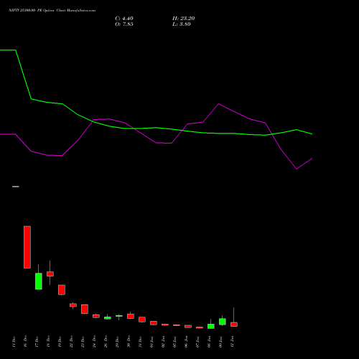Viewport: 359px width, 359px height.
Task: Click the 26 Dec date label
Action: coord(106,342)
